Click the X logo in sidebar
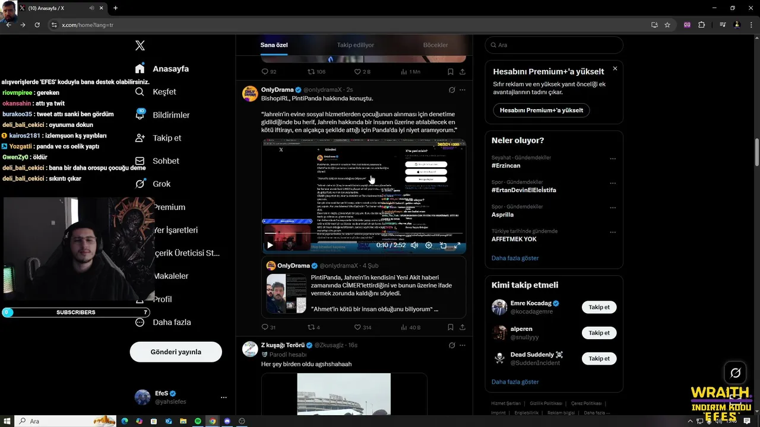 tap(140, 46)
